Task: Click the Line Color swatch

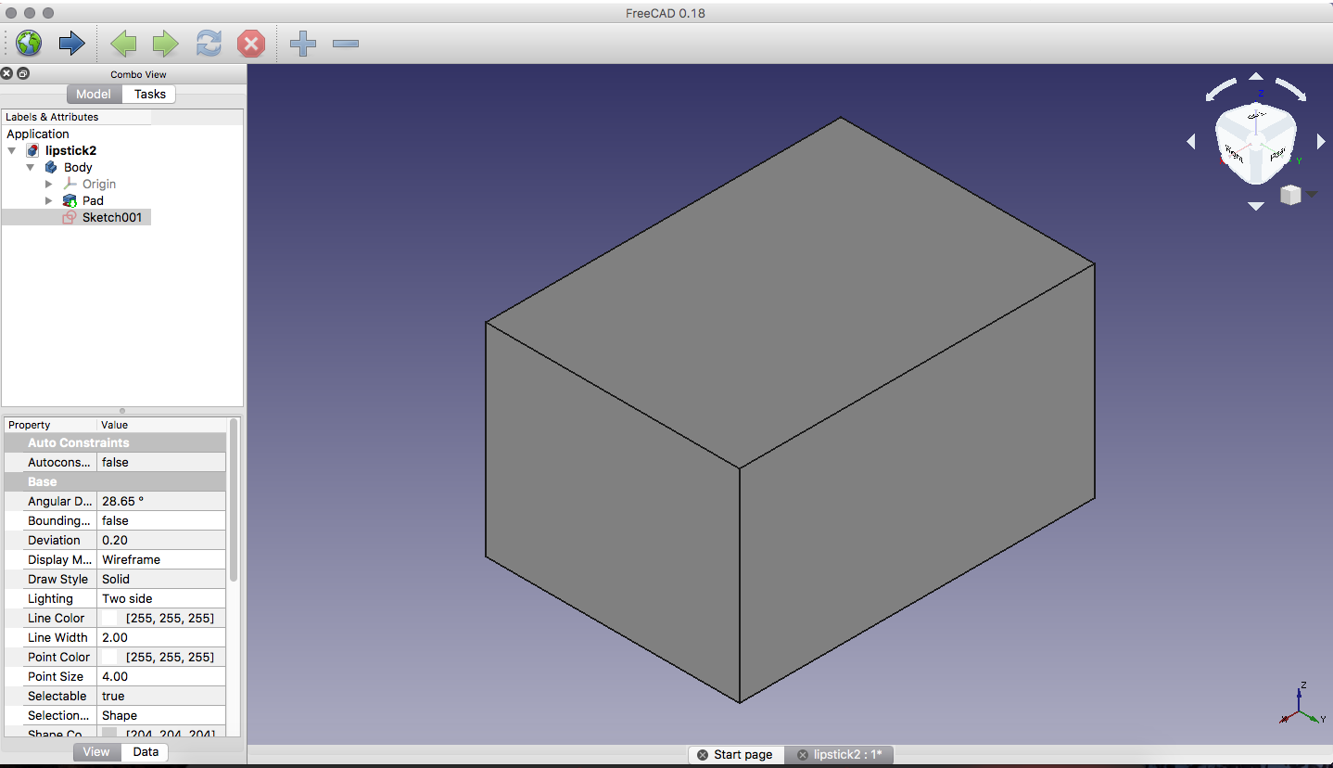Action: 110,618
